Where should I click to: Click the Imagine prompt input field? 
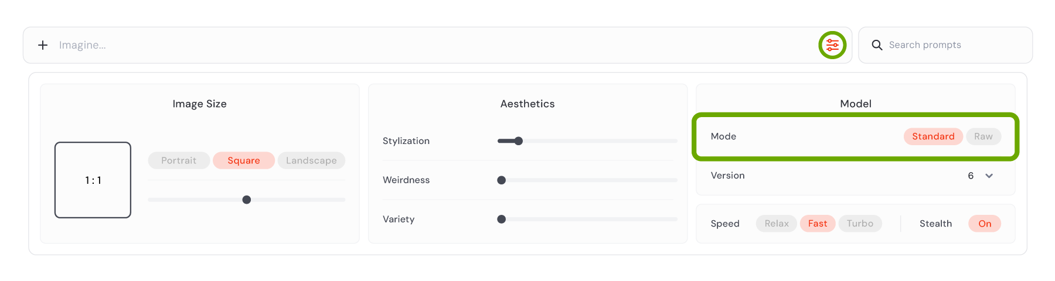tap(434, 45)
